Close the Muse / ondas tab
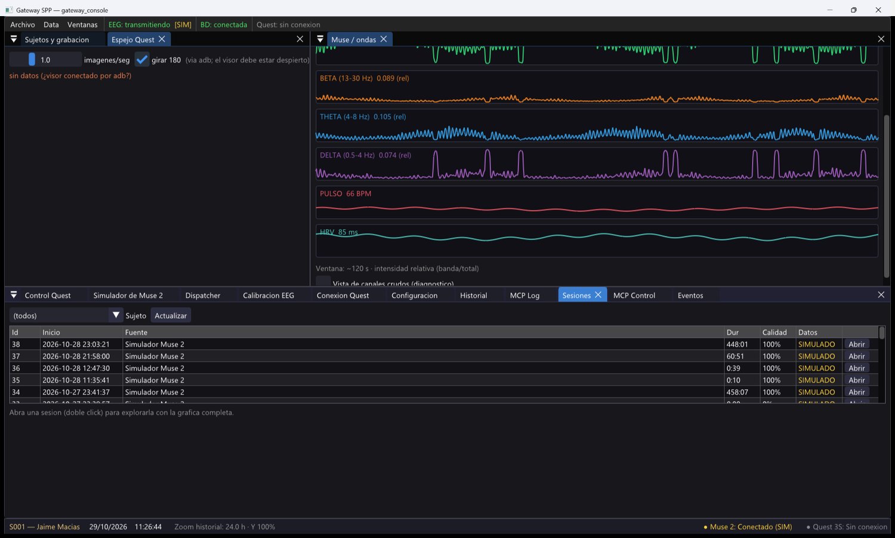The image size is (895, 538). (x=384, y=39)
